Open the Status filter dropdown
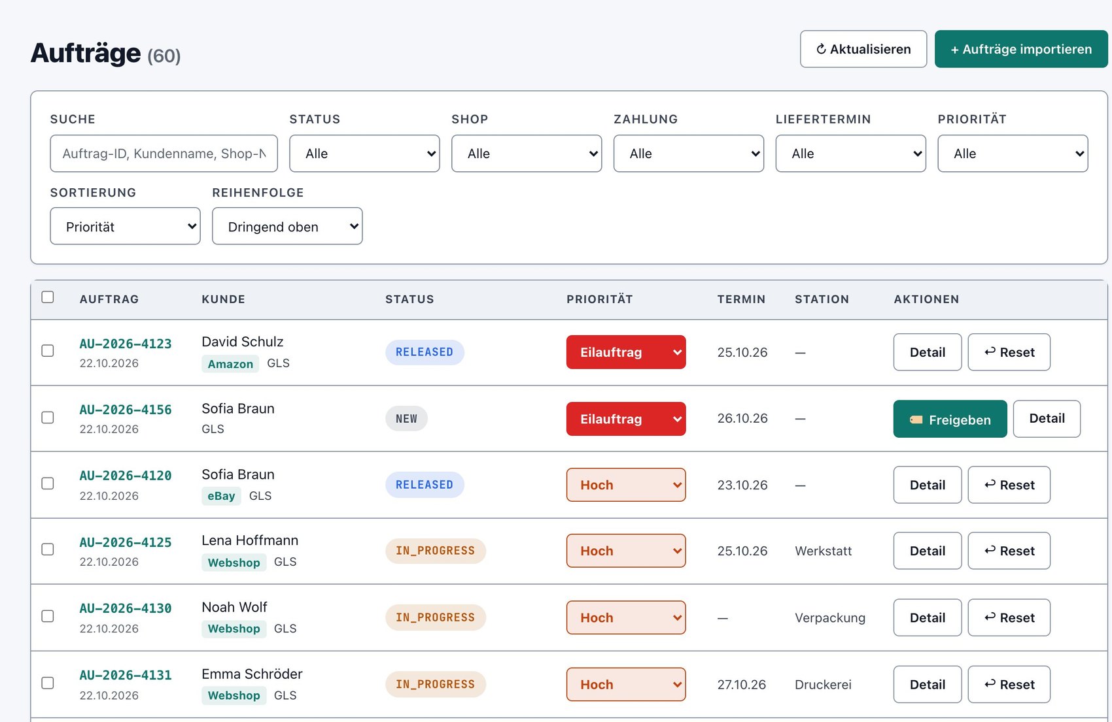1112x722 pixels. click(364, 154)
